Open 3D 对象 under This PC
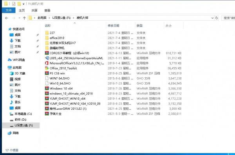 coord(20,73)
